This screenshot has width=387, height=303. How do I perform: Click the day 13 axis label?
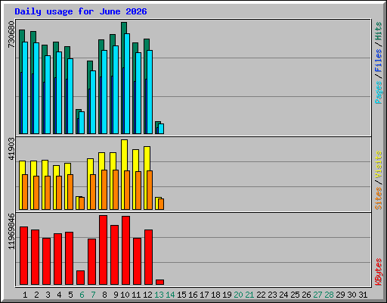tap(159, 295)
